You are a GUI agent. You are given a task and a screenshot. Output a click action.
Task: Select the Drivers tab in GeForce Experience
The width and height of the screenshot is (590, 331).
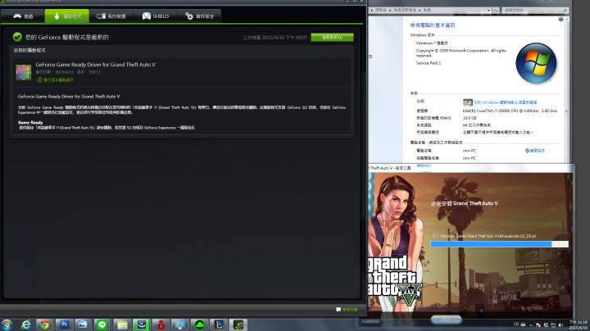click(67, 16)
